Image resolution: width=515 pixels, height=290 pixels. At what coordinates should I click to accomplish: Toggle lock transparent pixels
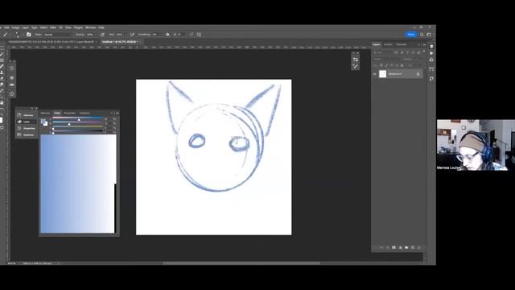point(381,65)
